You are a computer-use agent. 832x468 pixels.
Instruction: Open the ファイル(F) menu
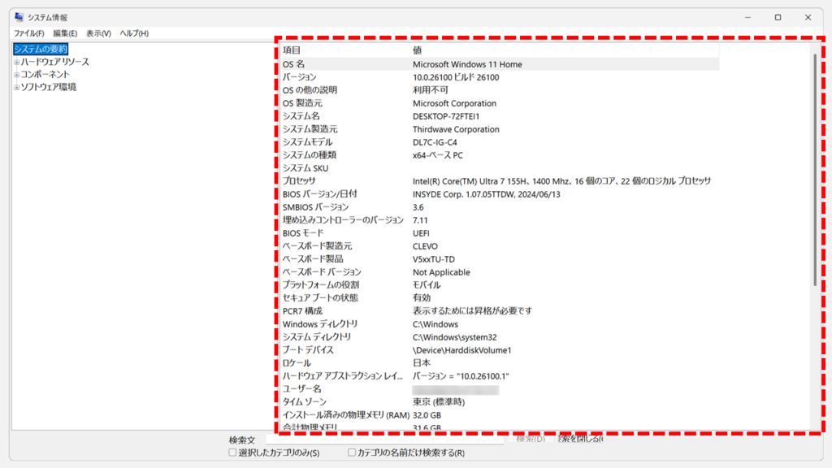pos(28,33)
